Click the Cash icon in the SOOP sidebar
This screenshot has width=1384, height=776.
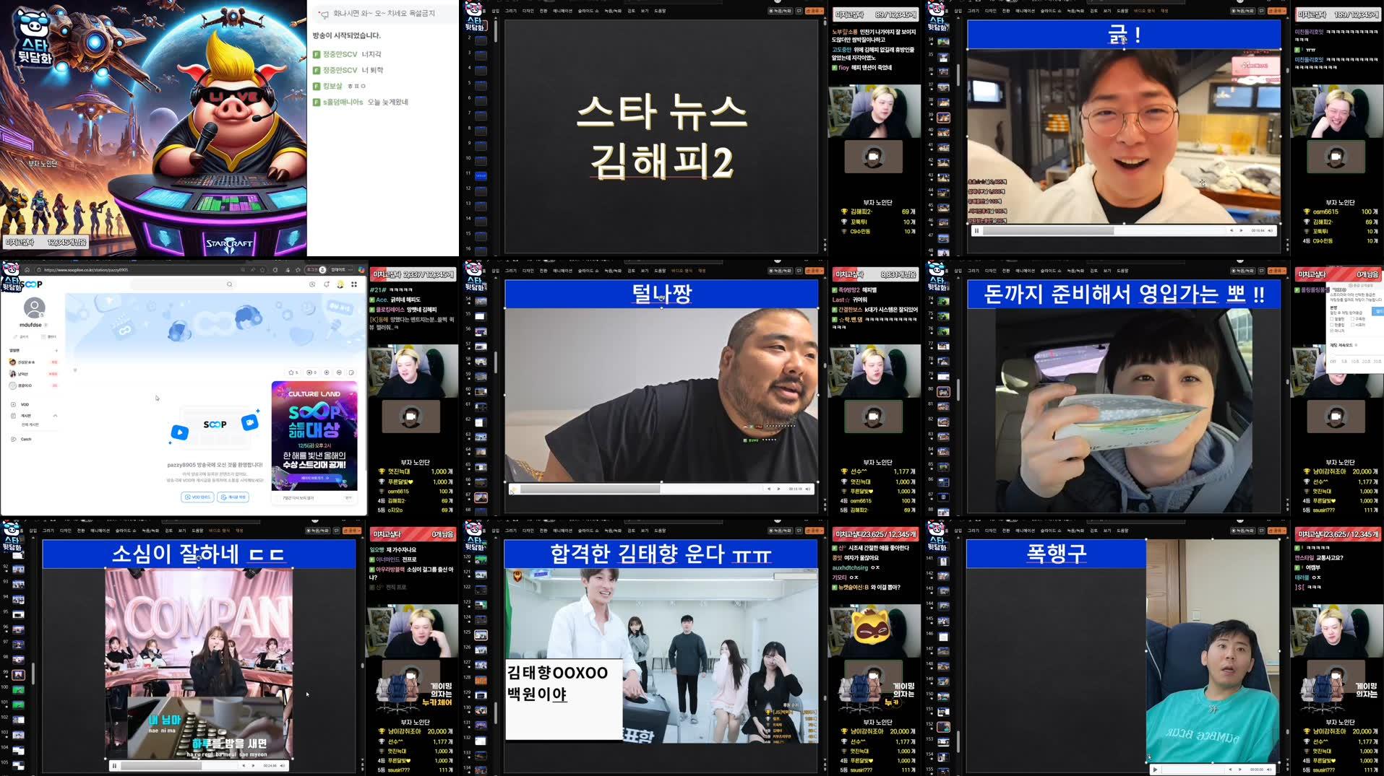[x=25, y=439]
